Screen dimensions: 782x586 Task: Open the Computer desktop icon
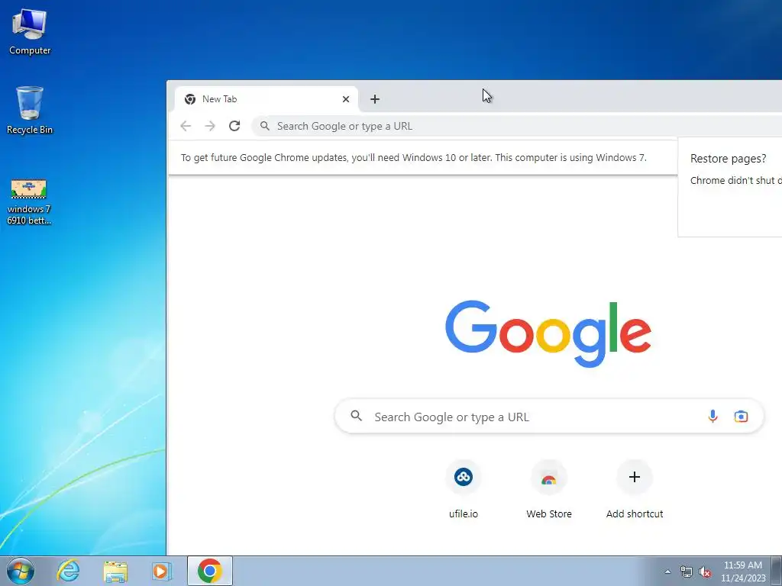coord(30,32)
